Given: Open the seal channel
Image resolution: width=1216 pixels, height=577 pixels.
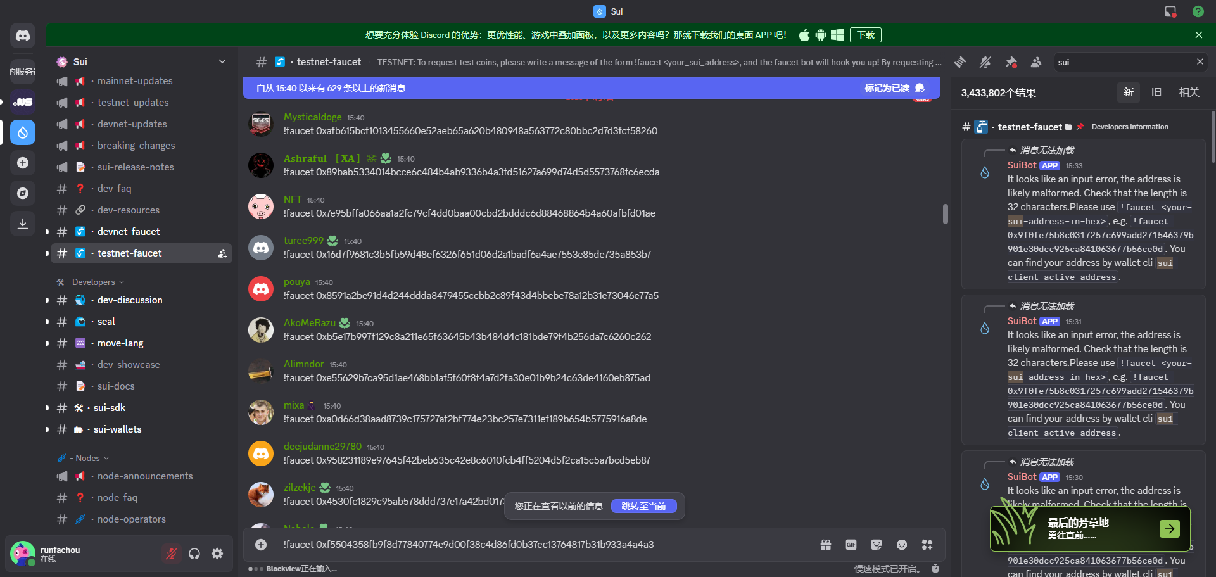Looking at the screenshot, I should click(141, 322).
